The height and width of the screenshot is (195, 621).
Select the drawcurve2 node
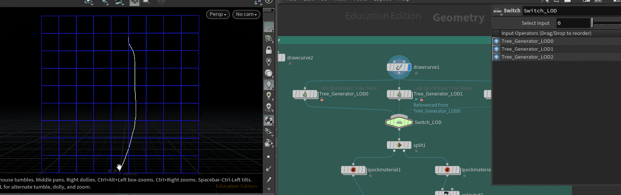pyautogui.click(x=282, y=57)
